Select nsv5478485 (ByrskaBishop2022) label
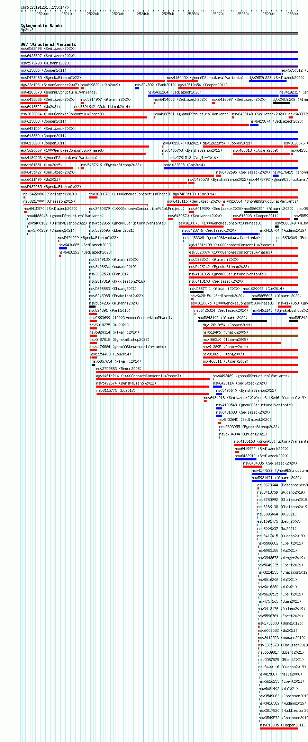The height and width of the screenshot is (742, 308). [x=51, y=78]
